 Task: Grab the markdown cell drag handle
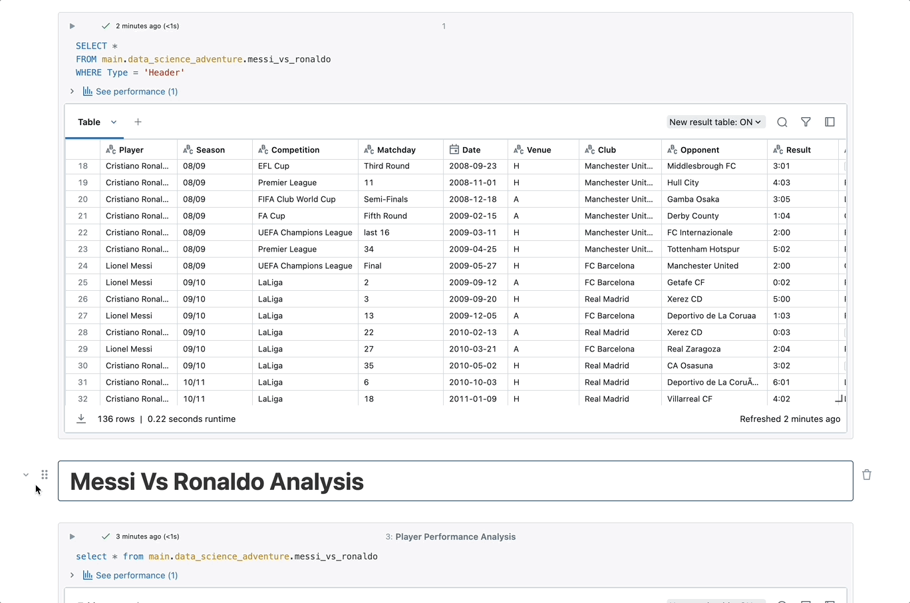point(45,475)
